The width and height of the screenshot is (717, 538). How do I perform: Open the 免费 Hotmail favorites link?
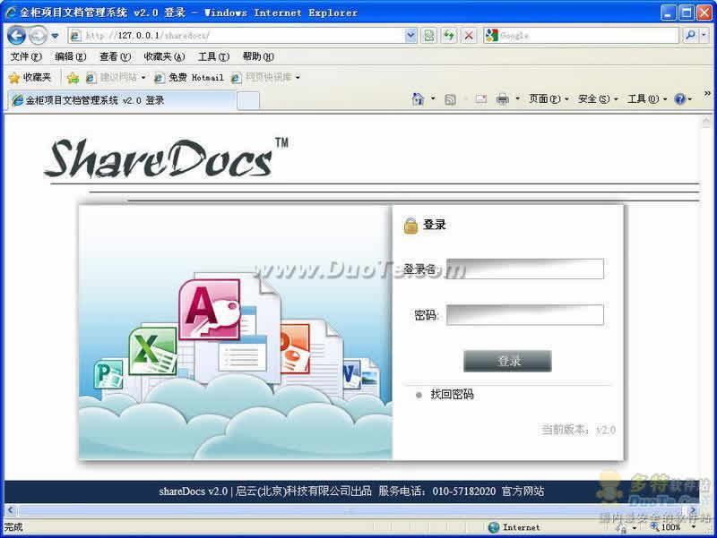coord(189,78)
